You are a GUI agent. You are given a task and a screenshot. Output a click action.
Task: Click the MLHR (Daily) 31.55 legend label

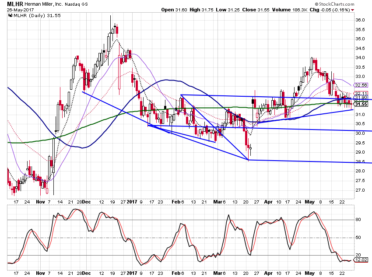click(37, 16)
